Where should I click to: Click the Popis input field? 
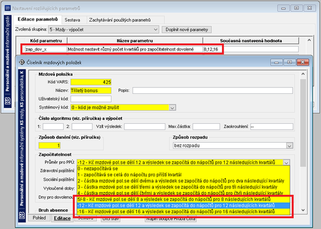(x=213, y=91)
